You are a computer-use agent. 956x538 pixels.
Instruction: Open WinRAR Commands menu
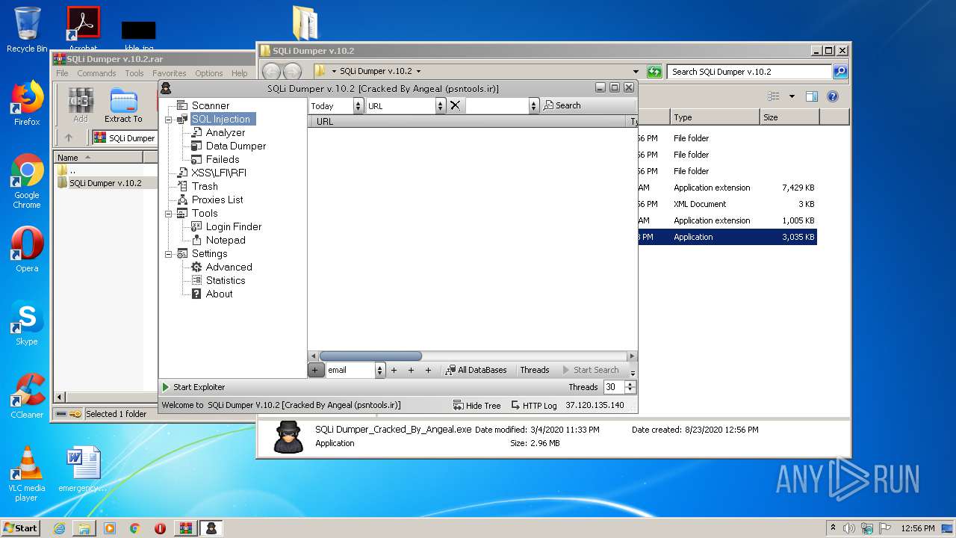96,73
